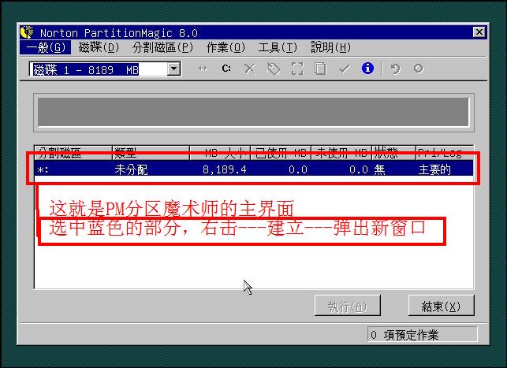This screenshot has height=368, width=507.
Task: Click the dashed-square format icon
Action: point(297,69)
